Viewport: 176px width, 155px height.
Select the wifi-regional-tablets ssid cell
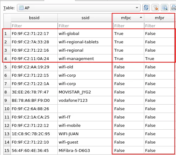click(x=85, y=42)
